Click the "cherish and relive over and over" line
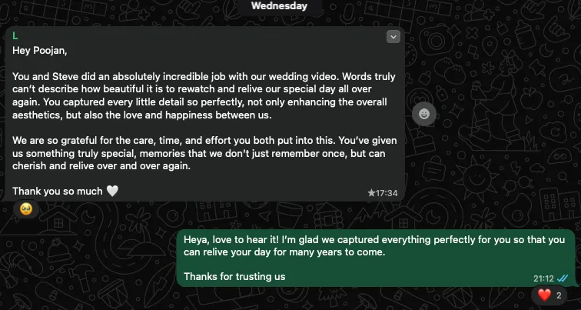The height and width of the screenshot is (310, 581). tap(101, 165)
